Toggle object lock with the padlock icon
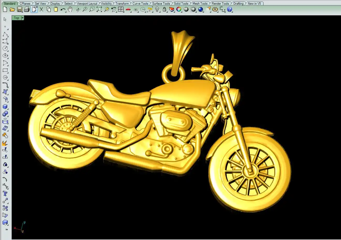This screenshot has height=240, width=341. 164,10
